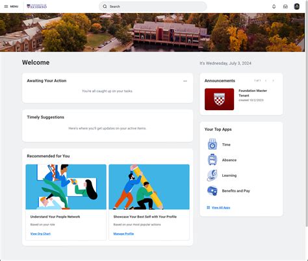Go to next announcement arrow
This screenshot has height=261, width=308.
point(274,80)
